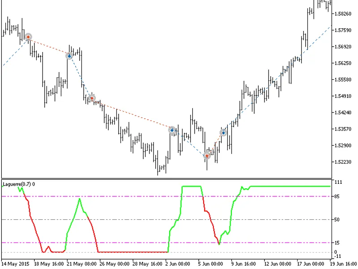This screenshot has width=358, height=269.
Task: Click the 9 Jun 16:00 time label
Action: [243, 264]
